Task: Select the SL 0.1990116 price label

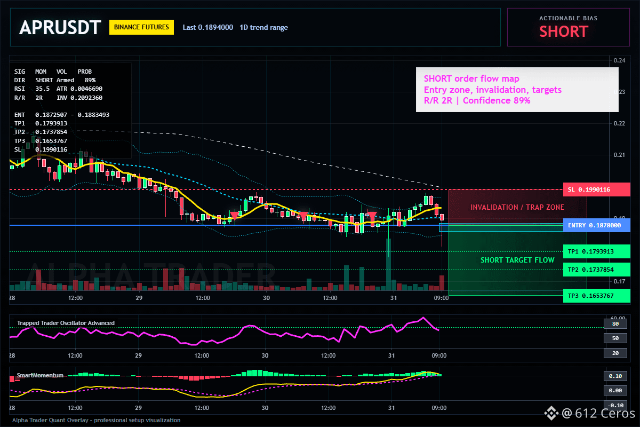Action: (596, 189)
